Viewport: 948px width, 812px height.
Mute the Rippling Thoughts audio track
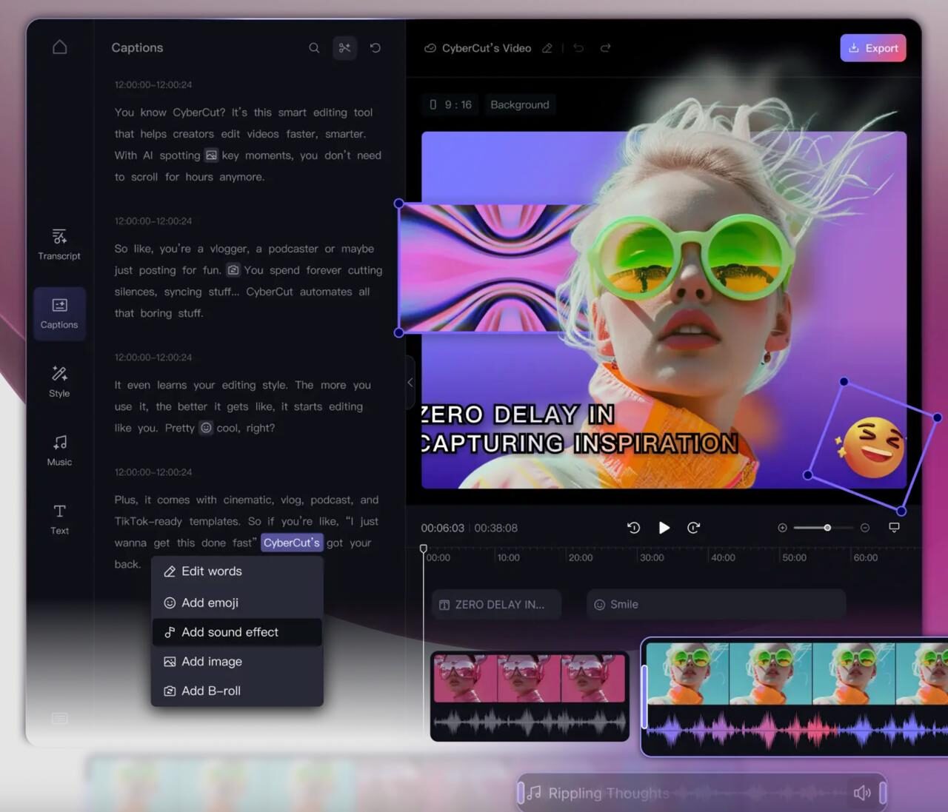pos(861,792)
